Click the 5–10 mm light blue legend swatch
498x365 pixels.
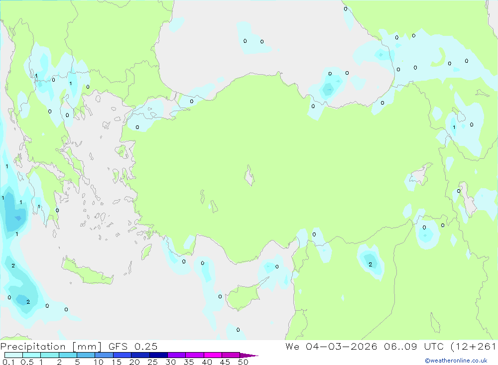coord(86,355)
